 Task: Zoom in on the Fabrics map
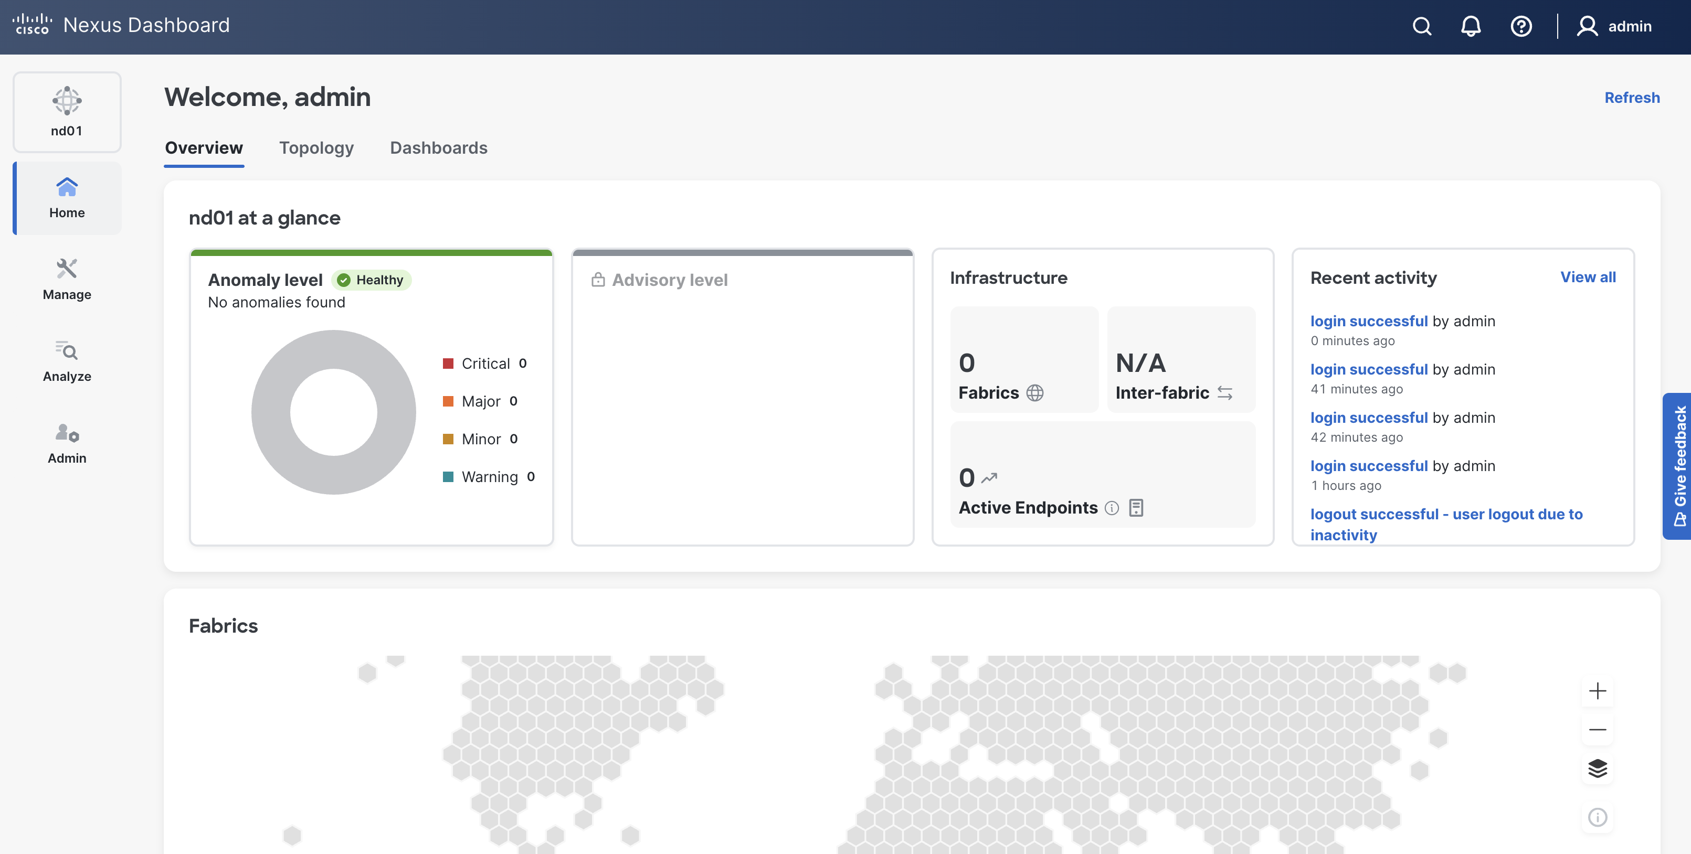[1597, 691]
